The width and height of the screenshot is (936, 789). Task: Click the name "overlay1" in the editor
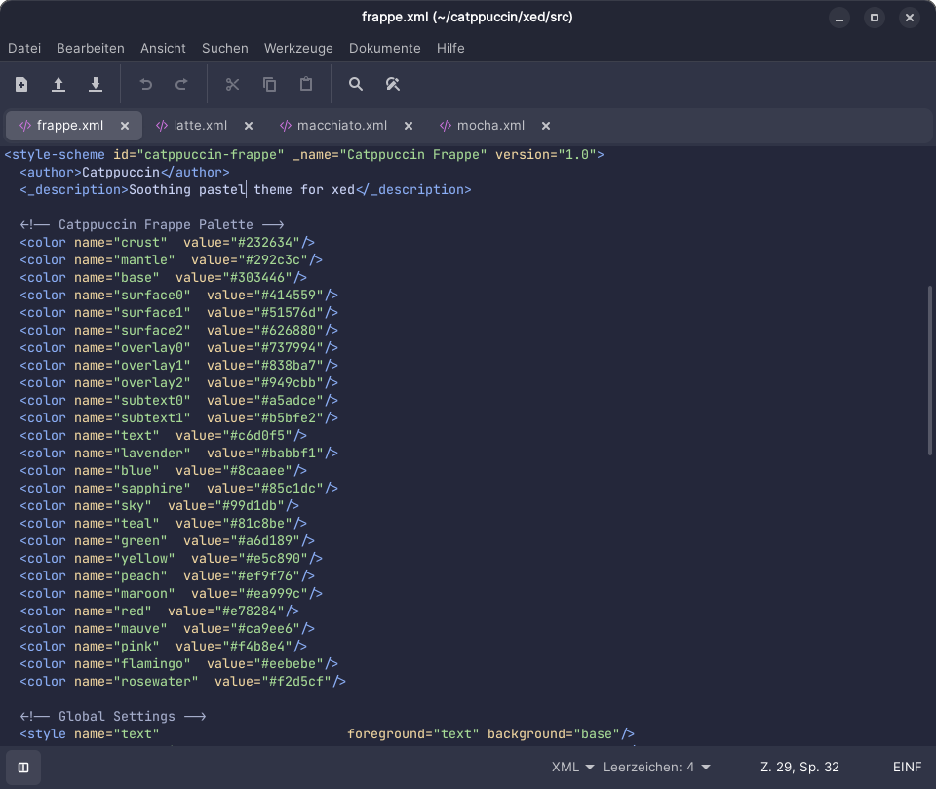(x=152, y=366)
